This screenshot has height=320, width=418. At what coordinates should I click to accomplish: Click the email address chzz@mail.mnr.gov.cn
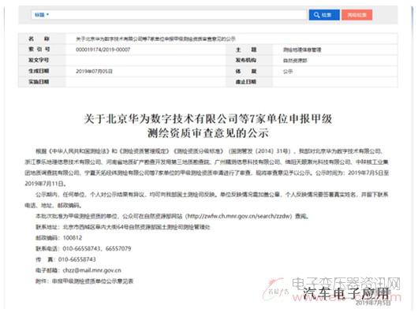92,270
